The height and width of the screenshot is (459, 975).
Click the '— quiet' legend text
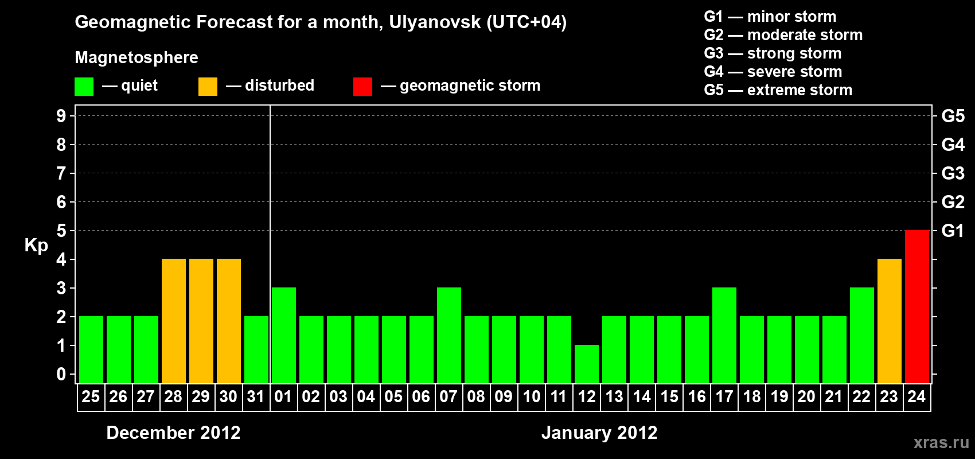coord(130,85)
